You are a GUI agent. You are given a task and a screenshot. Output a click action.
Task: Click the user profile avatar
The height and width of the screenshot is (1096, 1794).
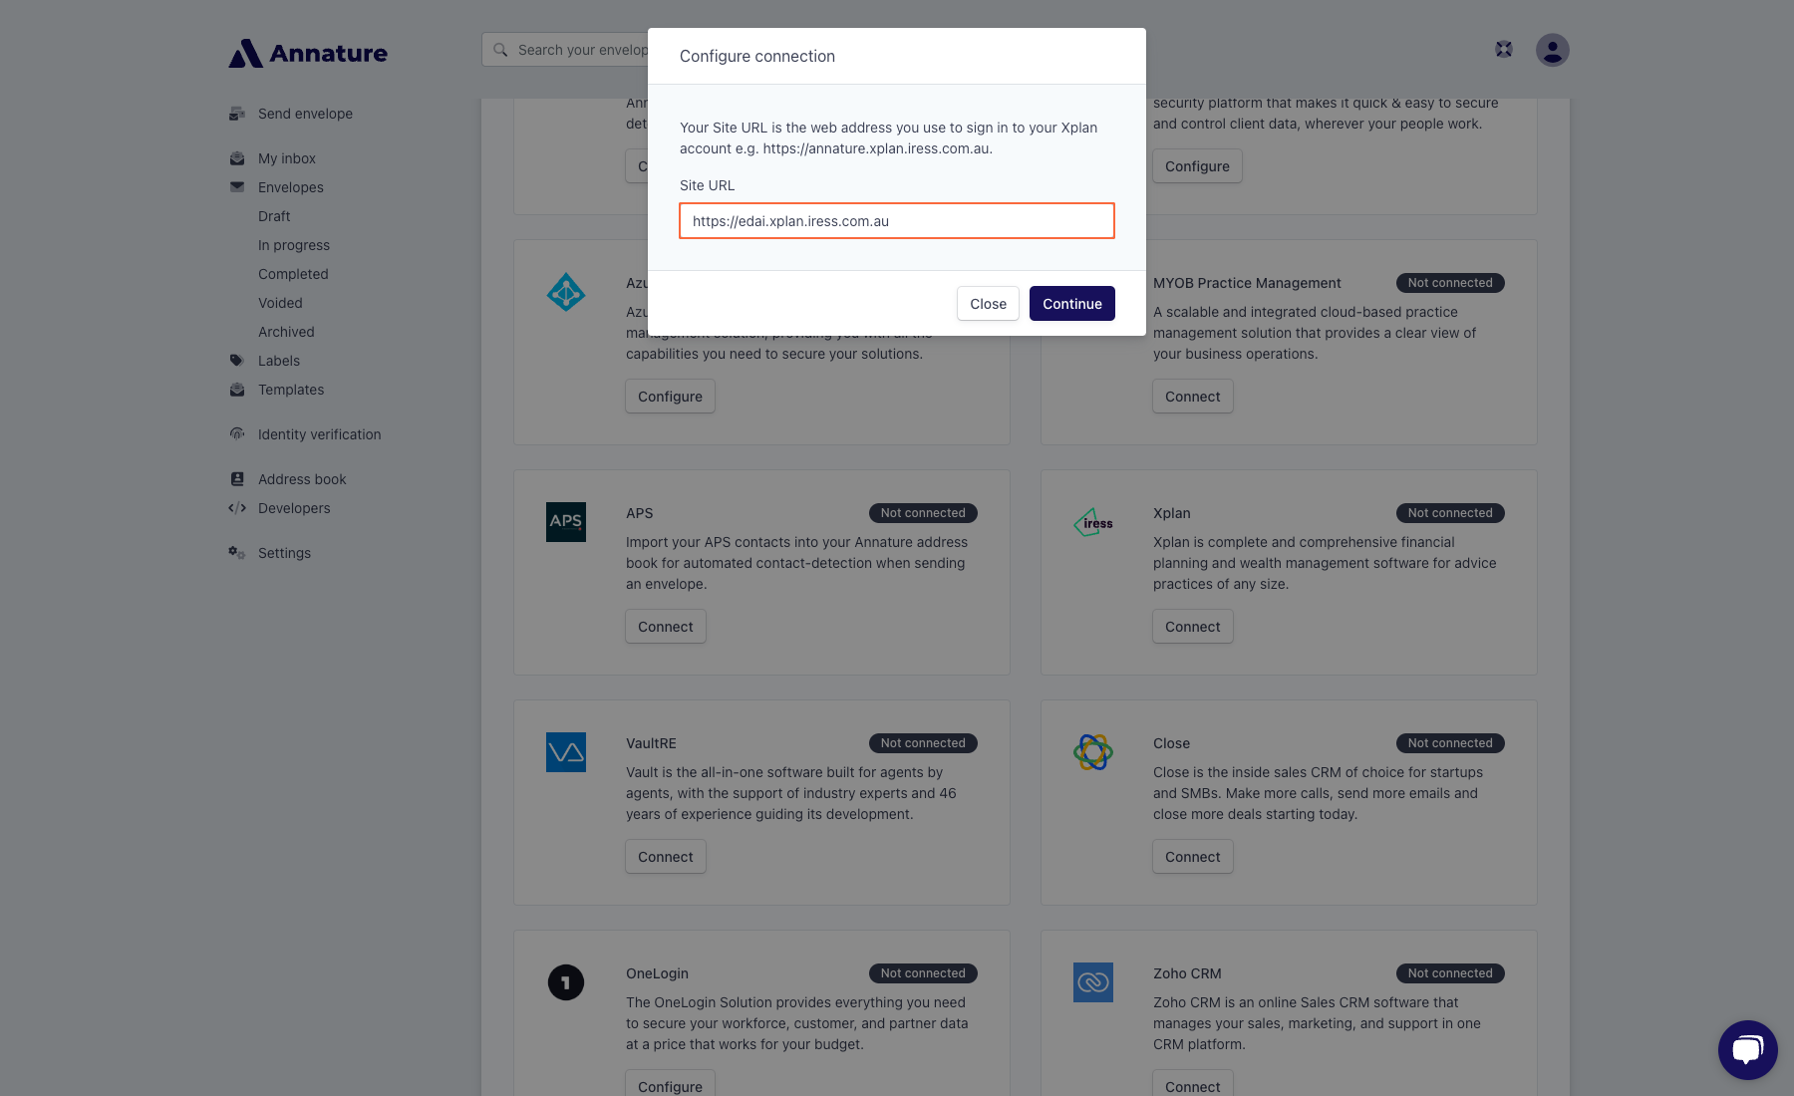[x=1551, y=49]
